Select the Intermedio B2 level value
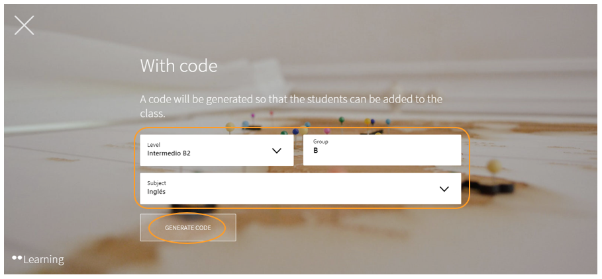This screenshot has height=279, width=602. [x=169, y=153]
